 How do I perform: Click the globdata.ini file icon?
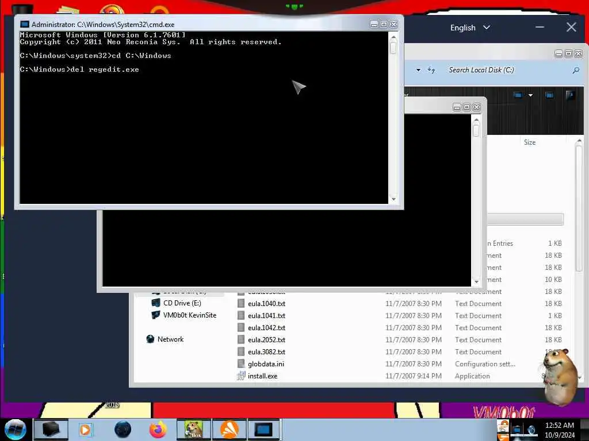pyautogui.click(x=241, y=363)
